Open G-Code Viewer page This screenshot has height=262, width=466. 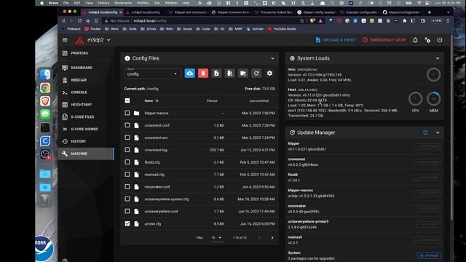coord(86,130)
